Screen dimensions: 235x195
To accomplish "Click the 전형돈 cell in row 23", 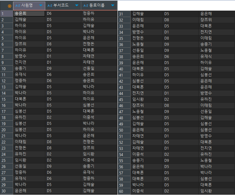I will (x=29, y=148).
